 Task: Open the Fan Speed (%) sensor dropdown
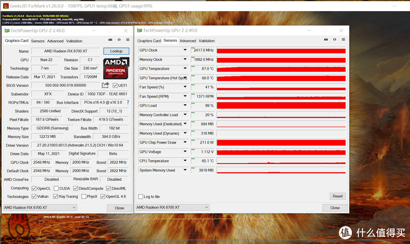pos(185,87)
